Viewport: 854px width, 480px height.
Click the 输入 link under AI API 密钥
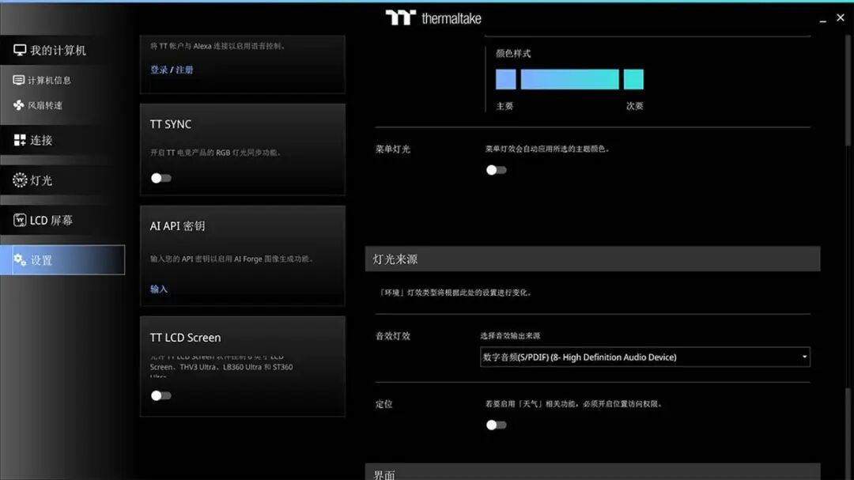[159, 289]
